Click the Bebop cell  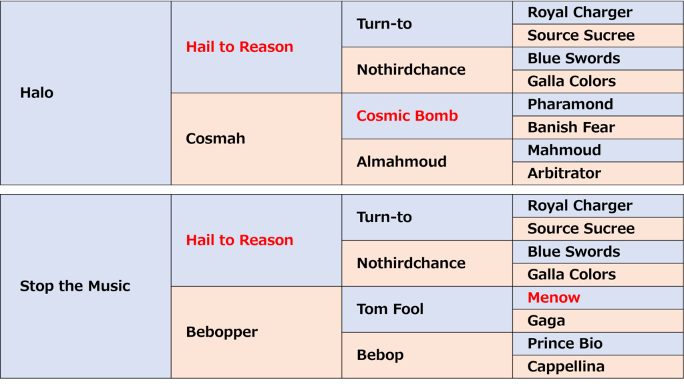click(x=427, y=355)
